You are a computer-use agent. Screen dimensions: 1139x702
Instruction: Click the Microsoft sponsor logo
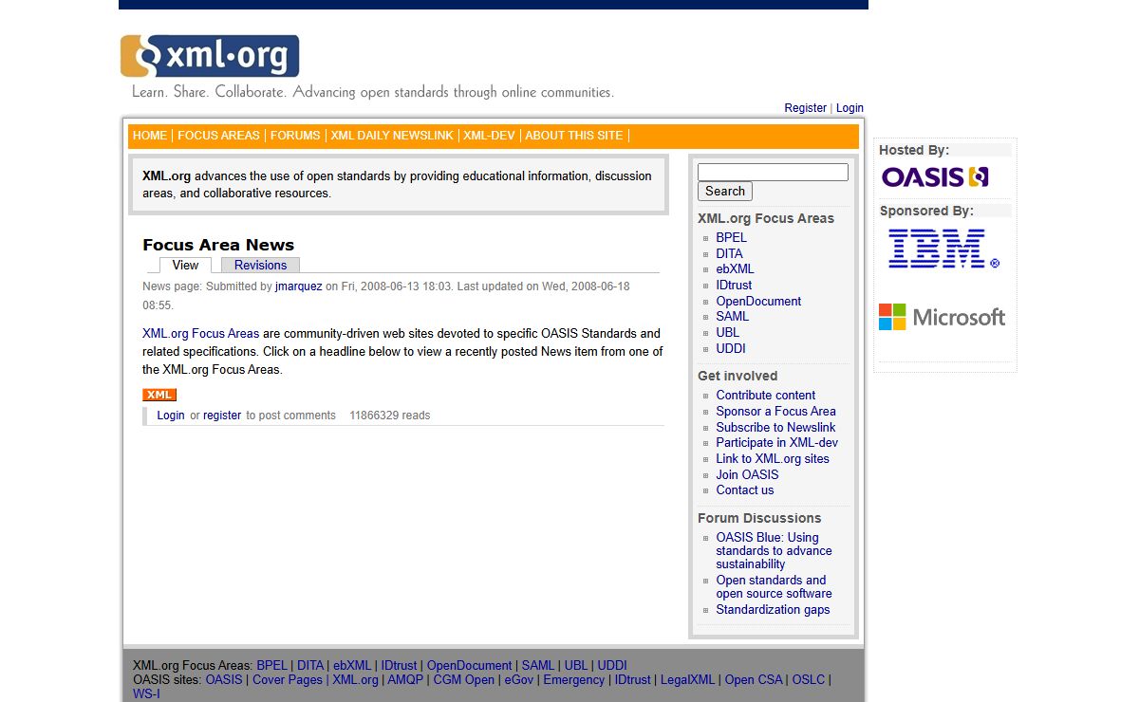tap(942, 317)
